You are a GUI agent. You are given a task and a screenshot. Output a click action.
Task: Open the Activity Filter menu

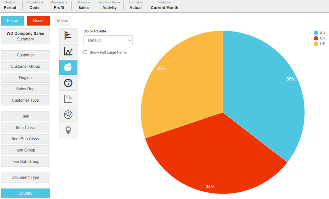[x=109, y=5]
